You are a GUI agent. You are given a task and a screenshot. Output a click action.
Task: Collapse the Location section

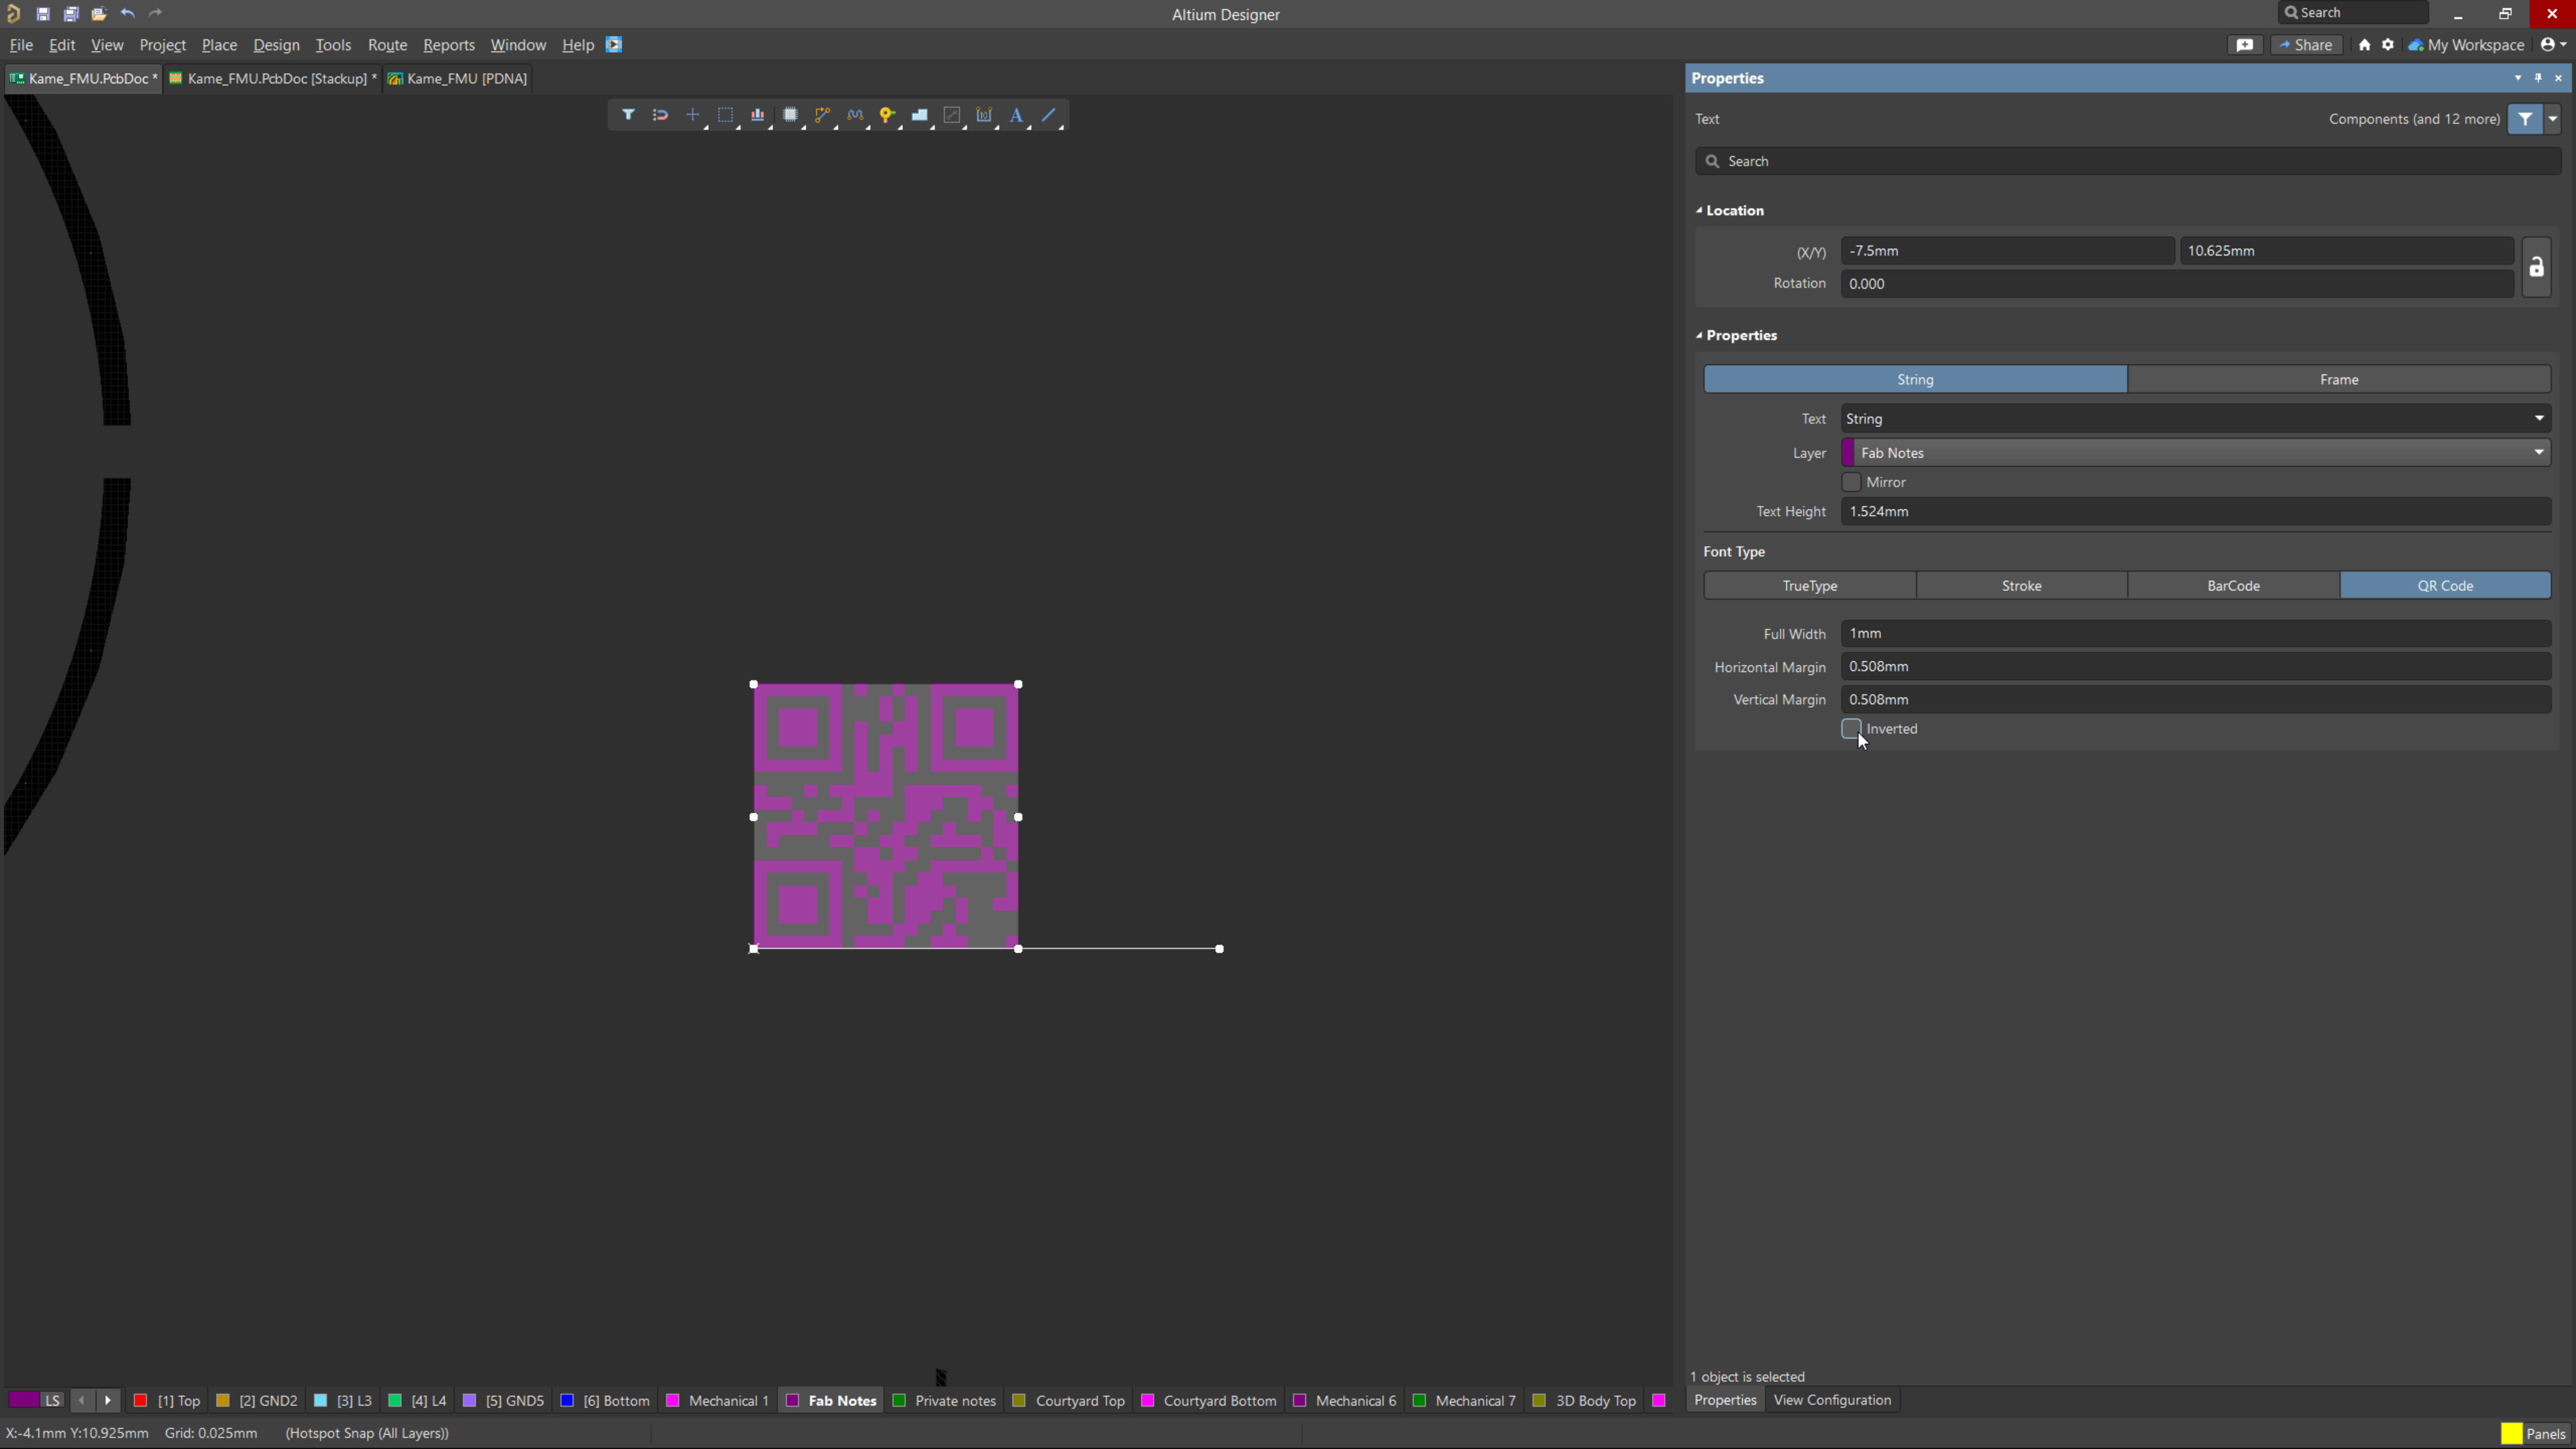(x=1699, y=210)
